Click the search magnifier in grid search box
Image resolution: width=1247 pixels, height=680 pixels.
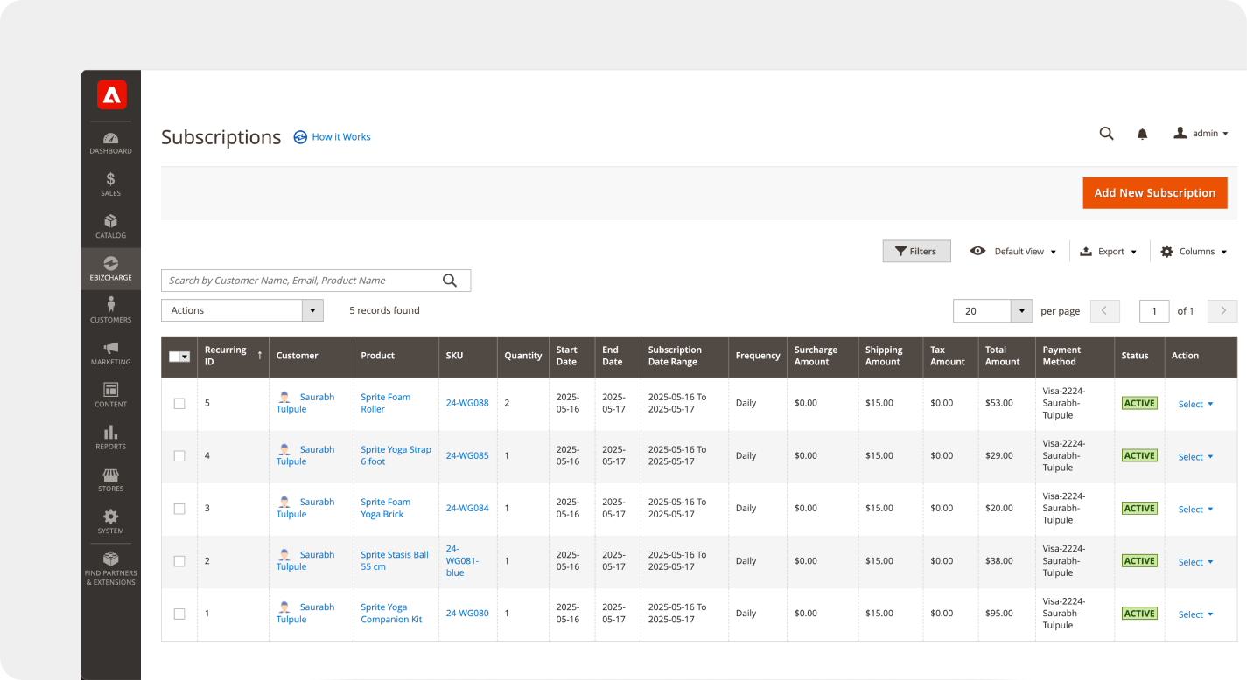click(450, 281)
